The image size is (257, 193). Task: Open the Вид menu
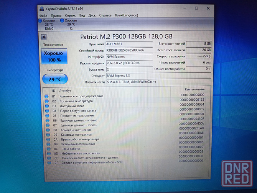coord(82,15)
